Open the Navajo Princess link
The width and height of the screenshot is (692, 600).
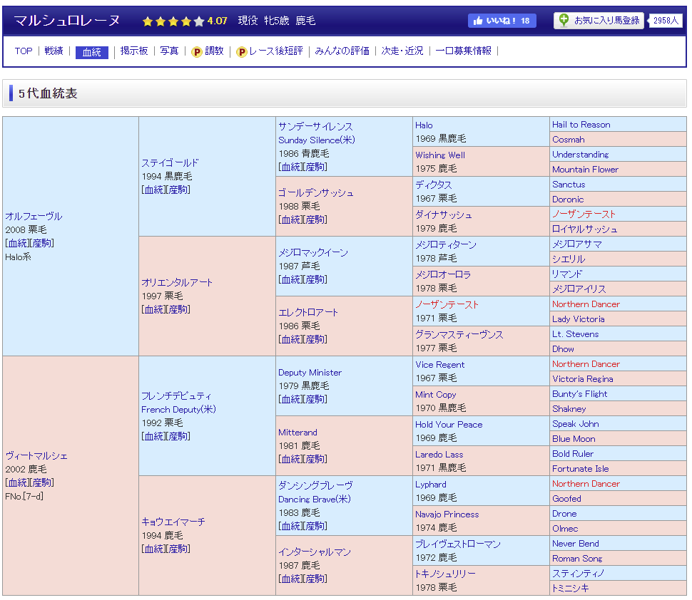(447, 514)
